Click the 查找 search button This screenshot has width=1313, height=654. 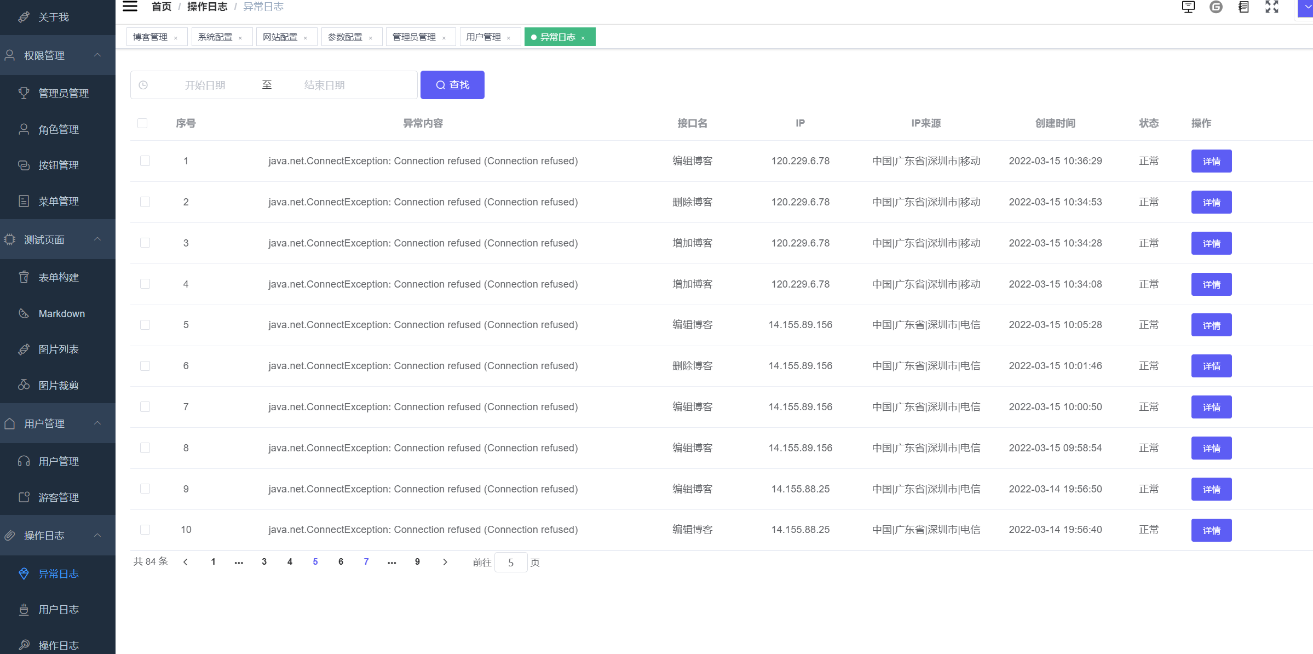pos(452,85)
